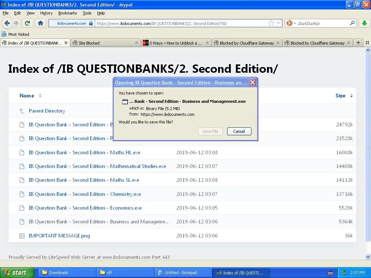Switch to the Downloads taskbar window

click(67, 273)
